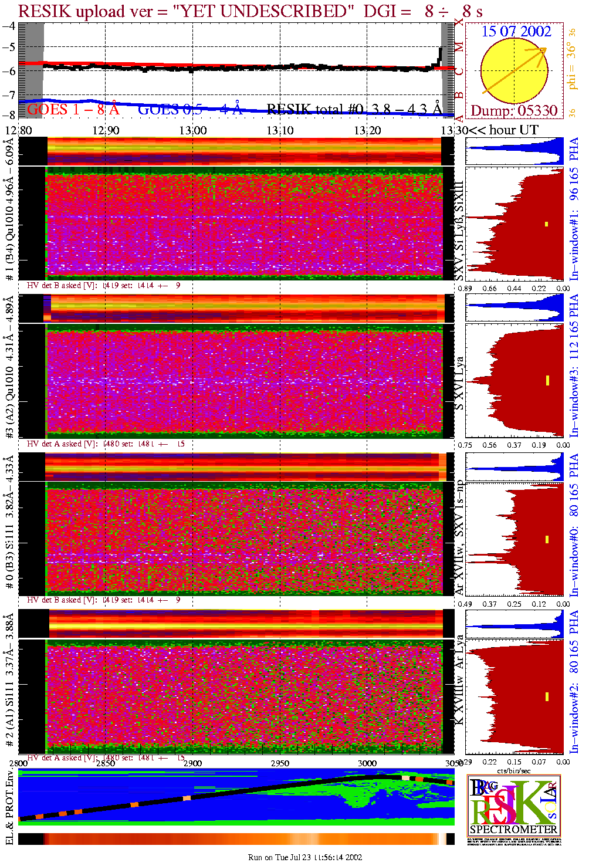Click yellow marker in In-window#2 histogram

click(x=547, y=696)
